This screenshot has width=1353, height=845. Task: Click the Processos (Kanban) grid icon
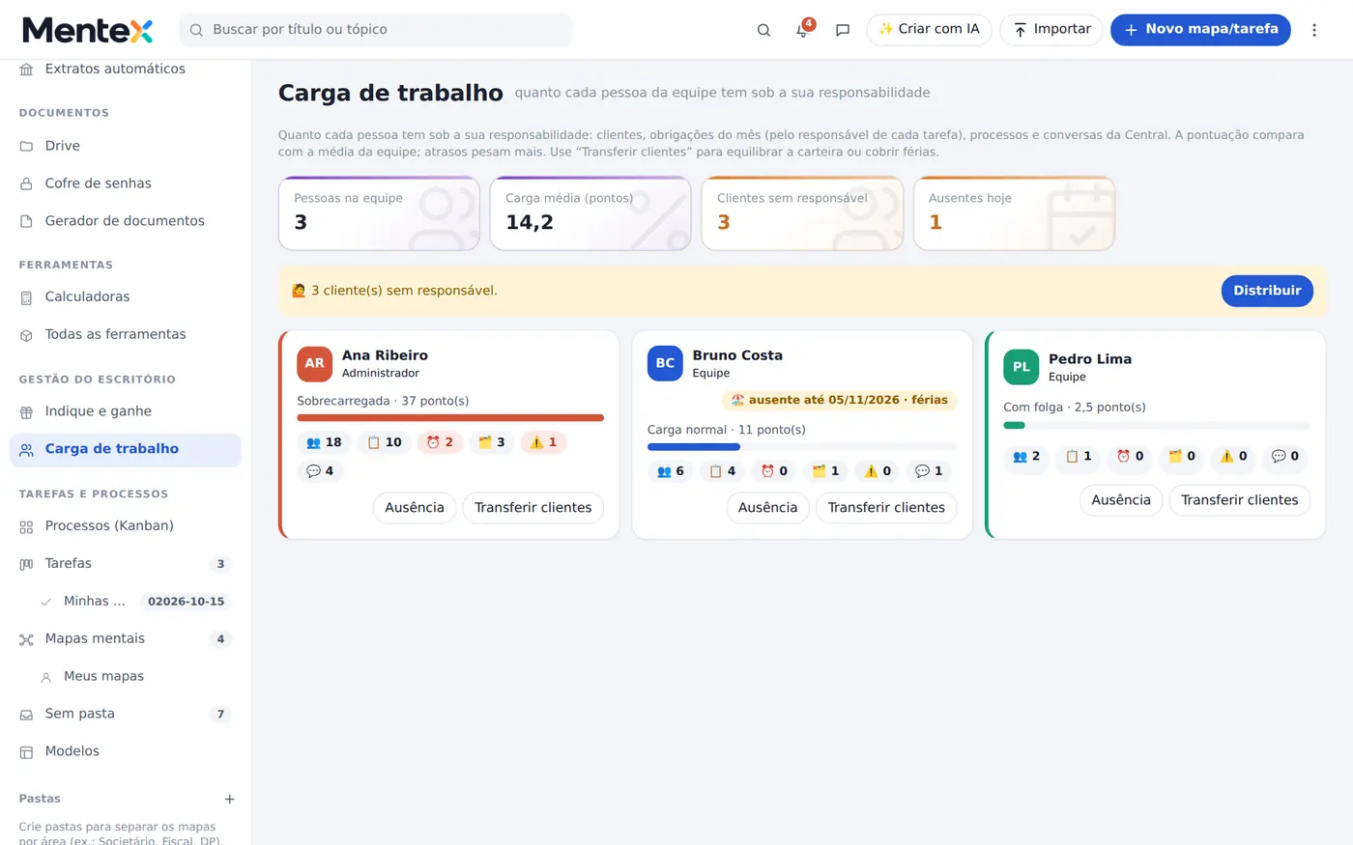tap(26, 526)
